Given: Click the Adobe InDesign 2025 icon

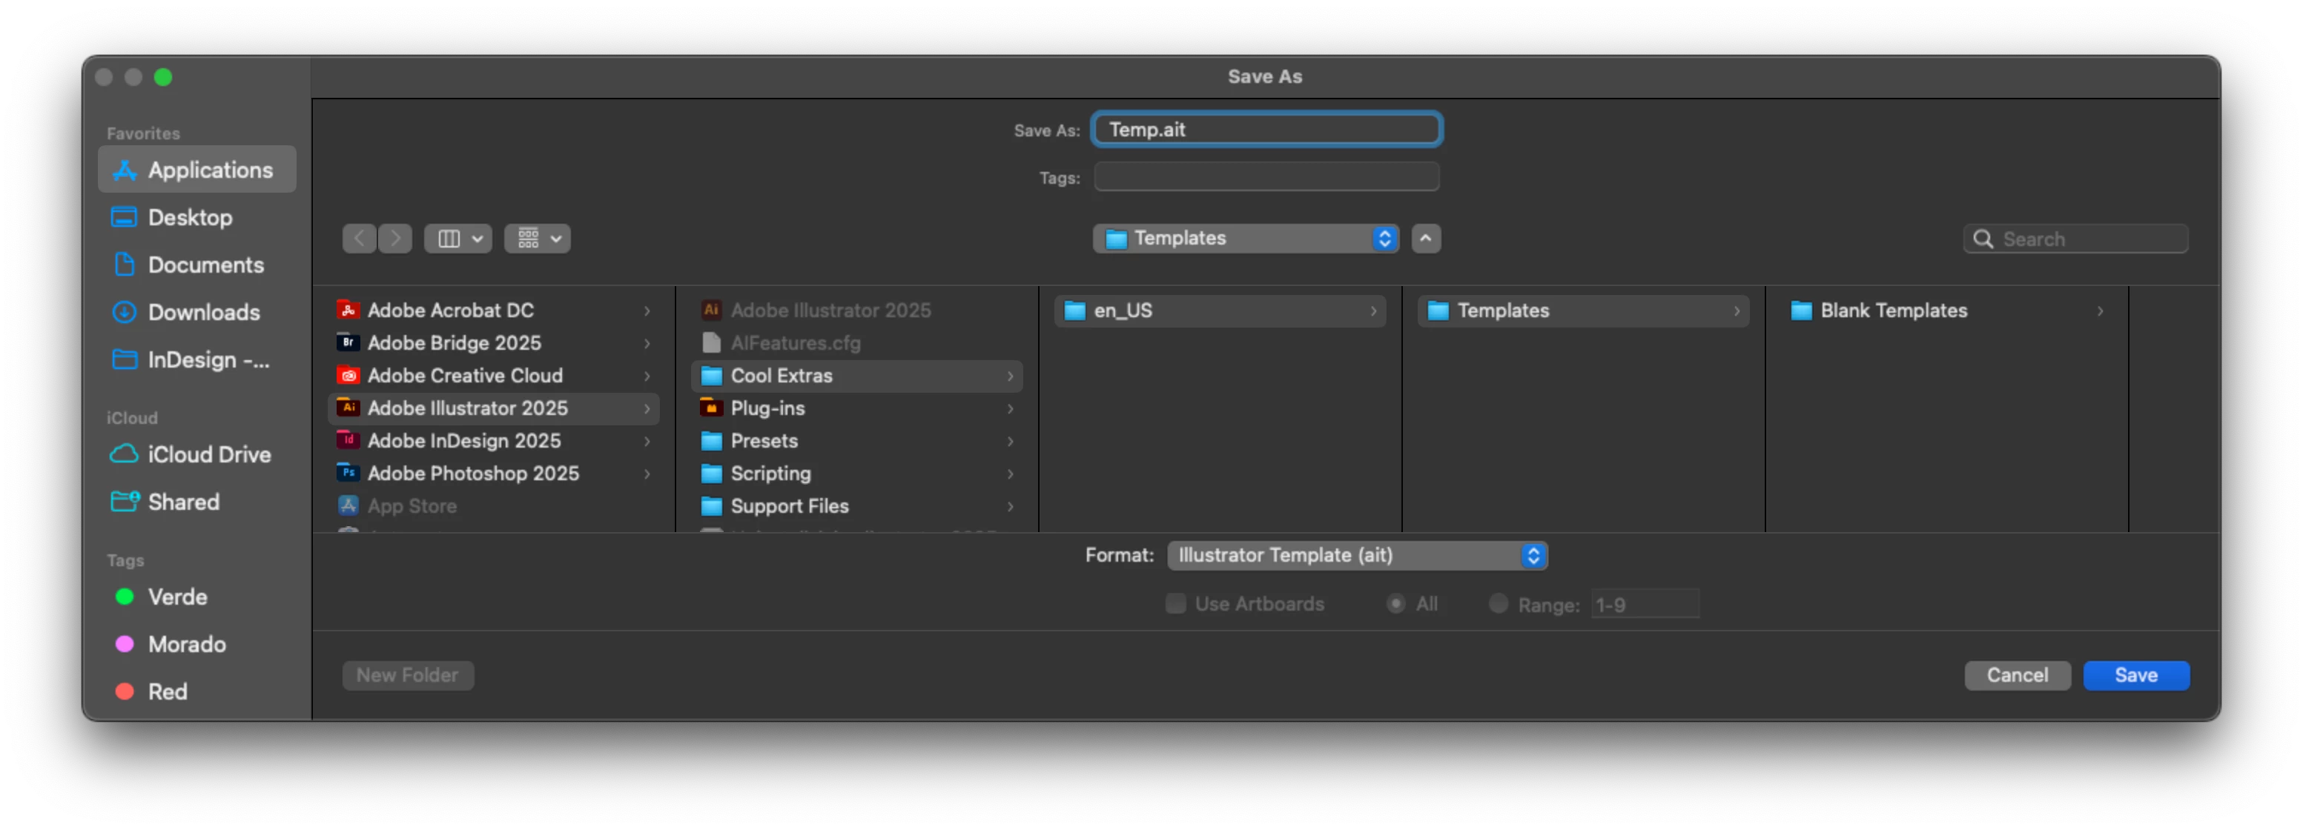Looking at the screenshot, I should 348,440.
